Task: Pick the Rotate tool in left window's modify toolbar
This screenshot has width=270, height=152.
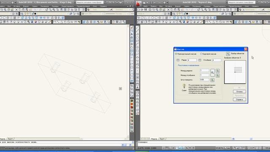Action: pos(132,47)
